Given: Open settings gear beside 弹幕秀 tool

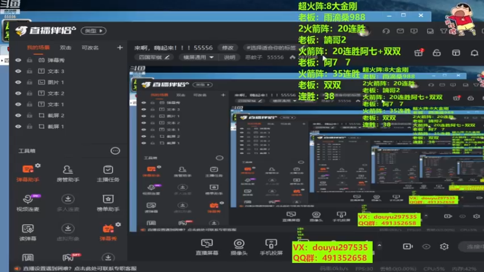Looking at the screenshot, I should pyautogui.click(x=118, y=224).
